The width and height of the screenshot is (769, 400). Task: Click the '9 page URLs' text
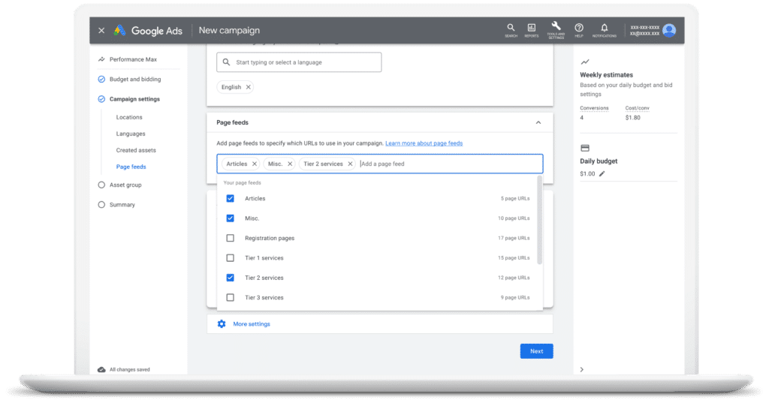point(515,297)
